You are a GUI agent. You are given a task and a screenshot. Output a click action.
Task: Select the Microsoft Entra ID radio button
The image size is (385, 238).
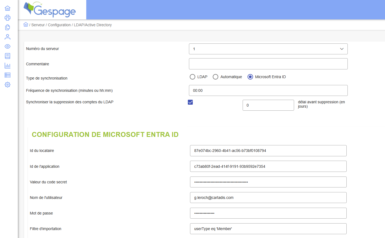point(250,77)
